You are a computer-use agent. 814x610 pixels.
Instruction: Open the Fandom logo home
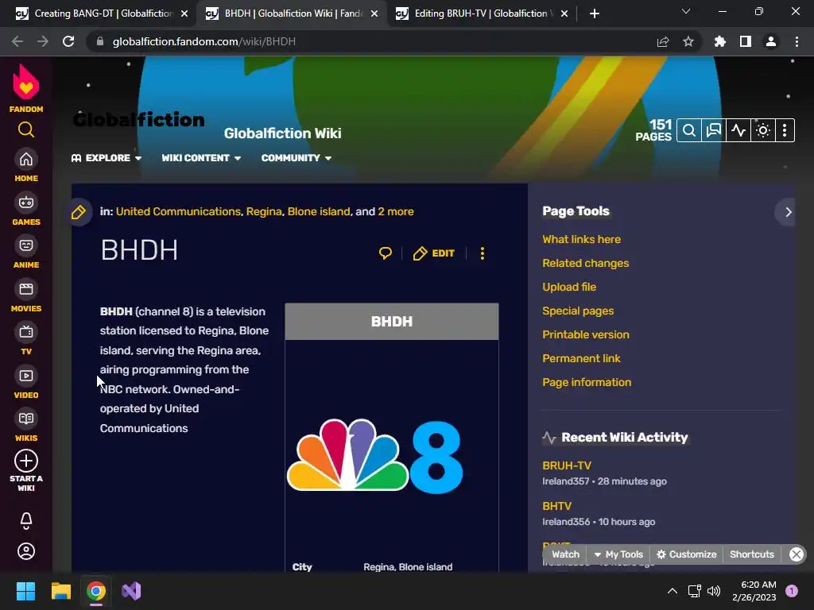click(x=26, y=88)
